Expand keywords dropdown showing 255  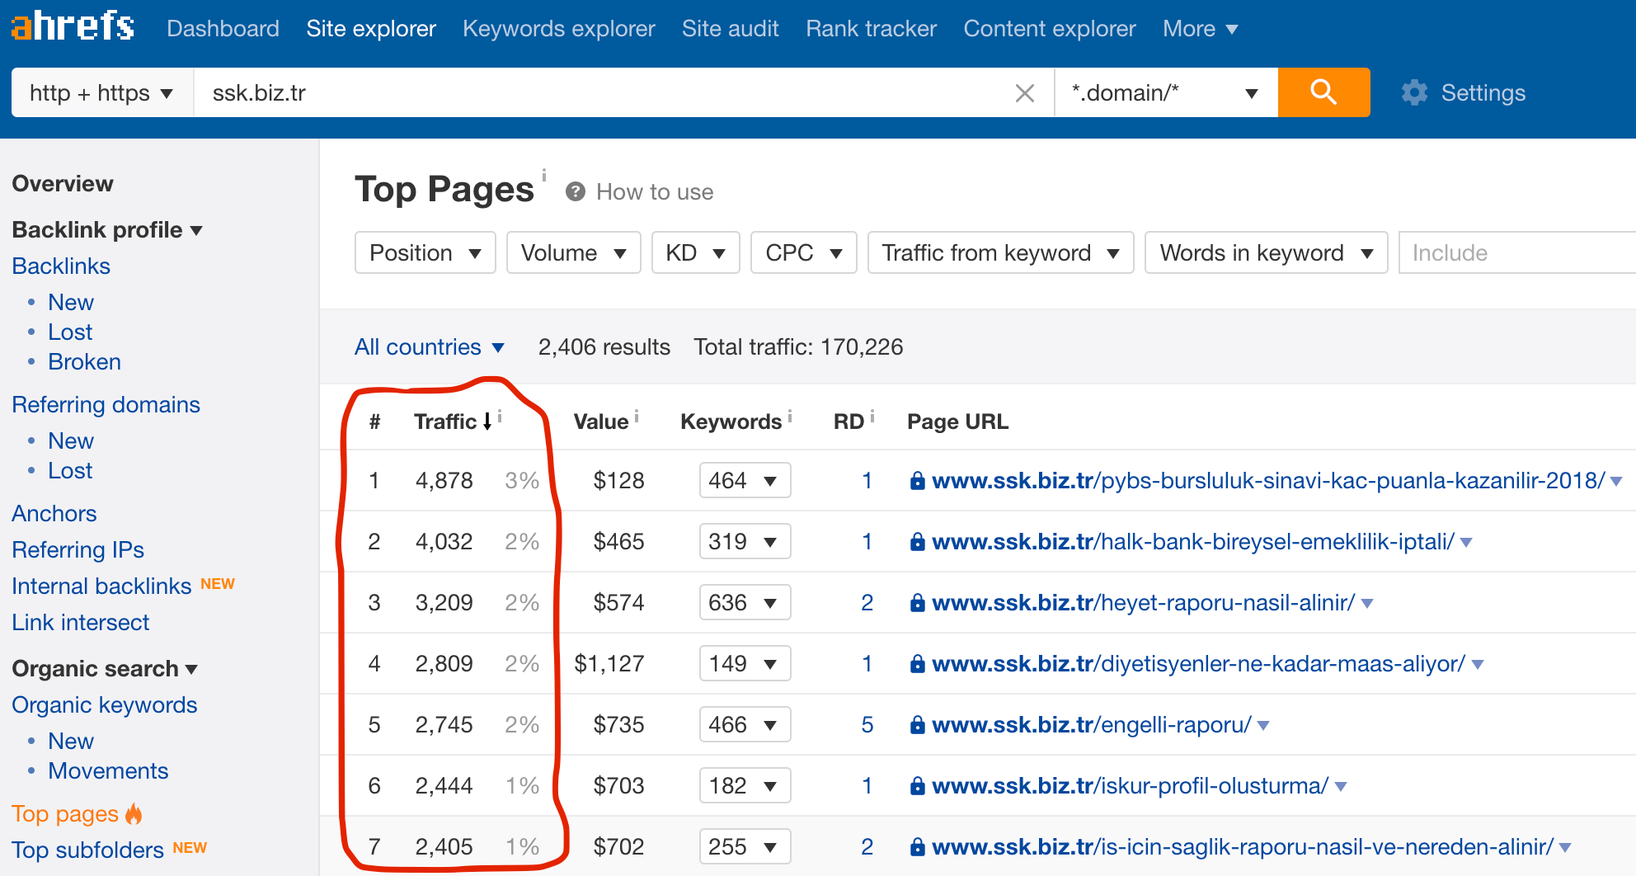tap(745, 846)
